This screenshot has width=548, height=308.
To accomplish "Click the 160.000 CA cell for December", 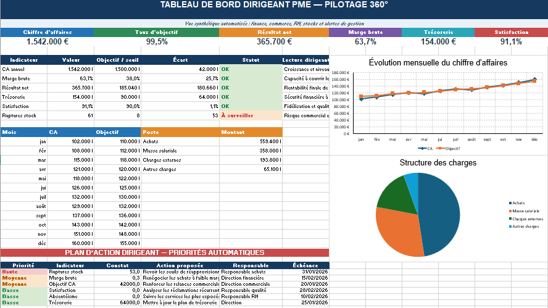I will (70, 243).
